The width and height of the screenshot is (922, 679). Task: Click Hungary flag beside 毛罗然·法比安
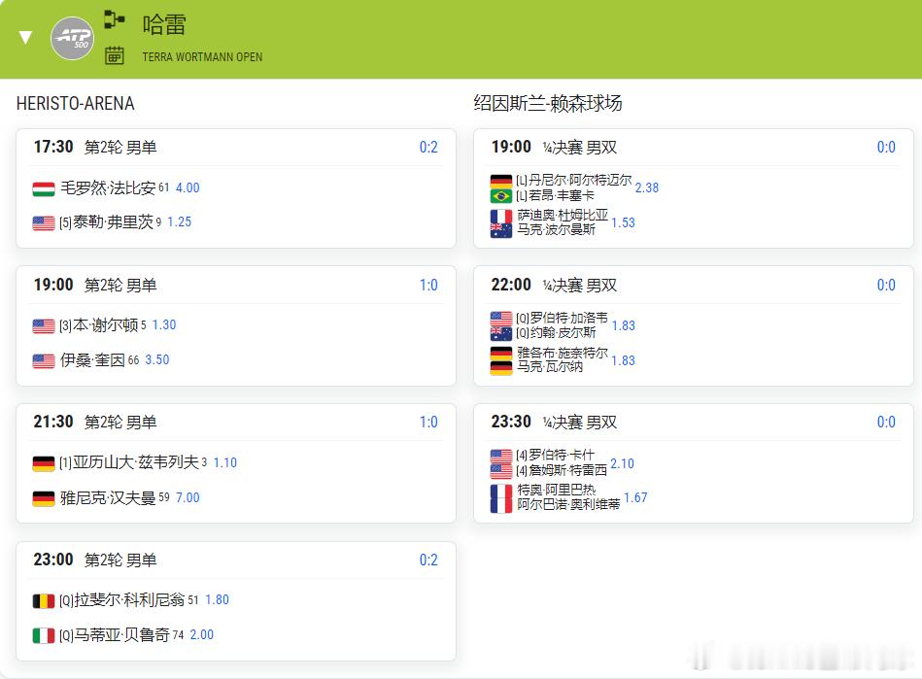[x=44, y=188]
